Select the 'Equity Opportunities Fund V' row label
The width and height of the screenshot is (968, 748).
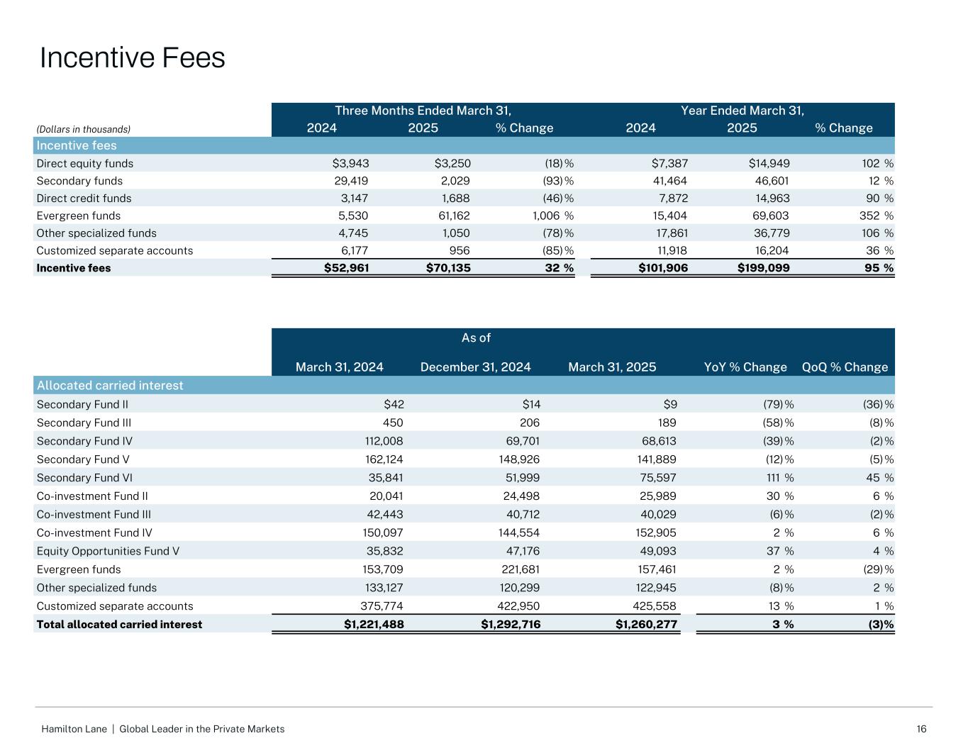[108, 552]
